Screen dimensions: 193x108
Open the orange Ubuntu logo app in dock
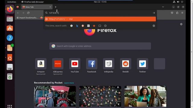(10, 57)
